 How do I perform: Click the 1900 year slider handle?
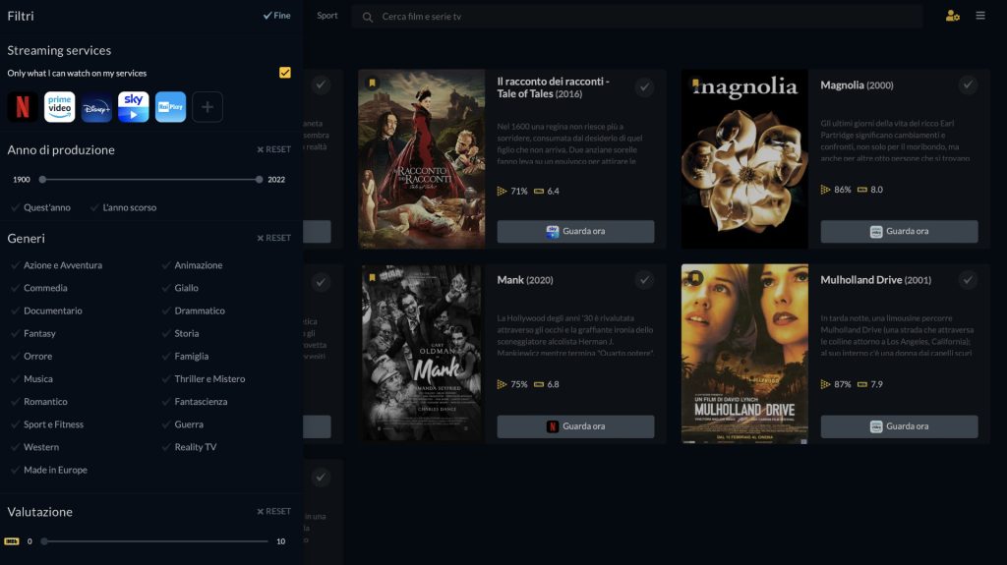point(42,180)
